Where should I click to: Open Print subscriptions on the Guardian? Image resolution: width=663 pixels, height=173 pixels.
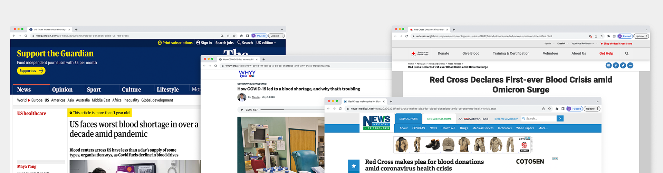point(175,43)
